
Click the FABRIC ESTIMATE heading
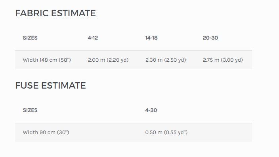tap(55, 13)
